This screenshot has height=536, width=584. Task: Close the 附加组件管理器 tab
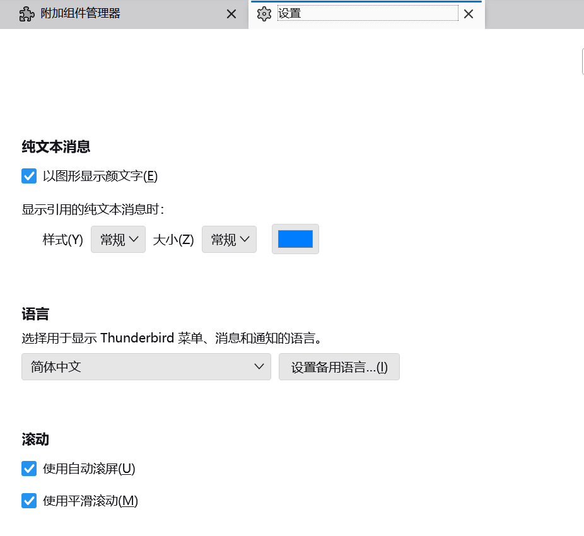(x=231, y=14)
